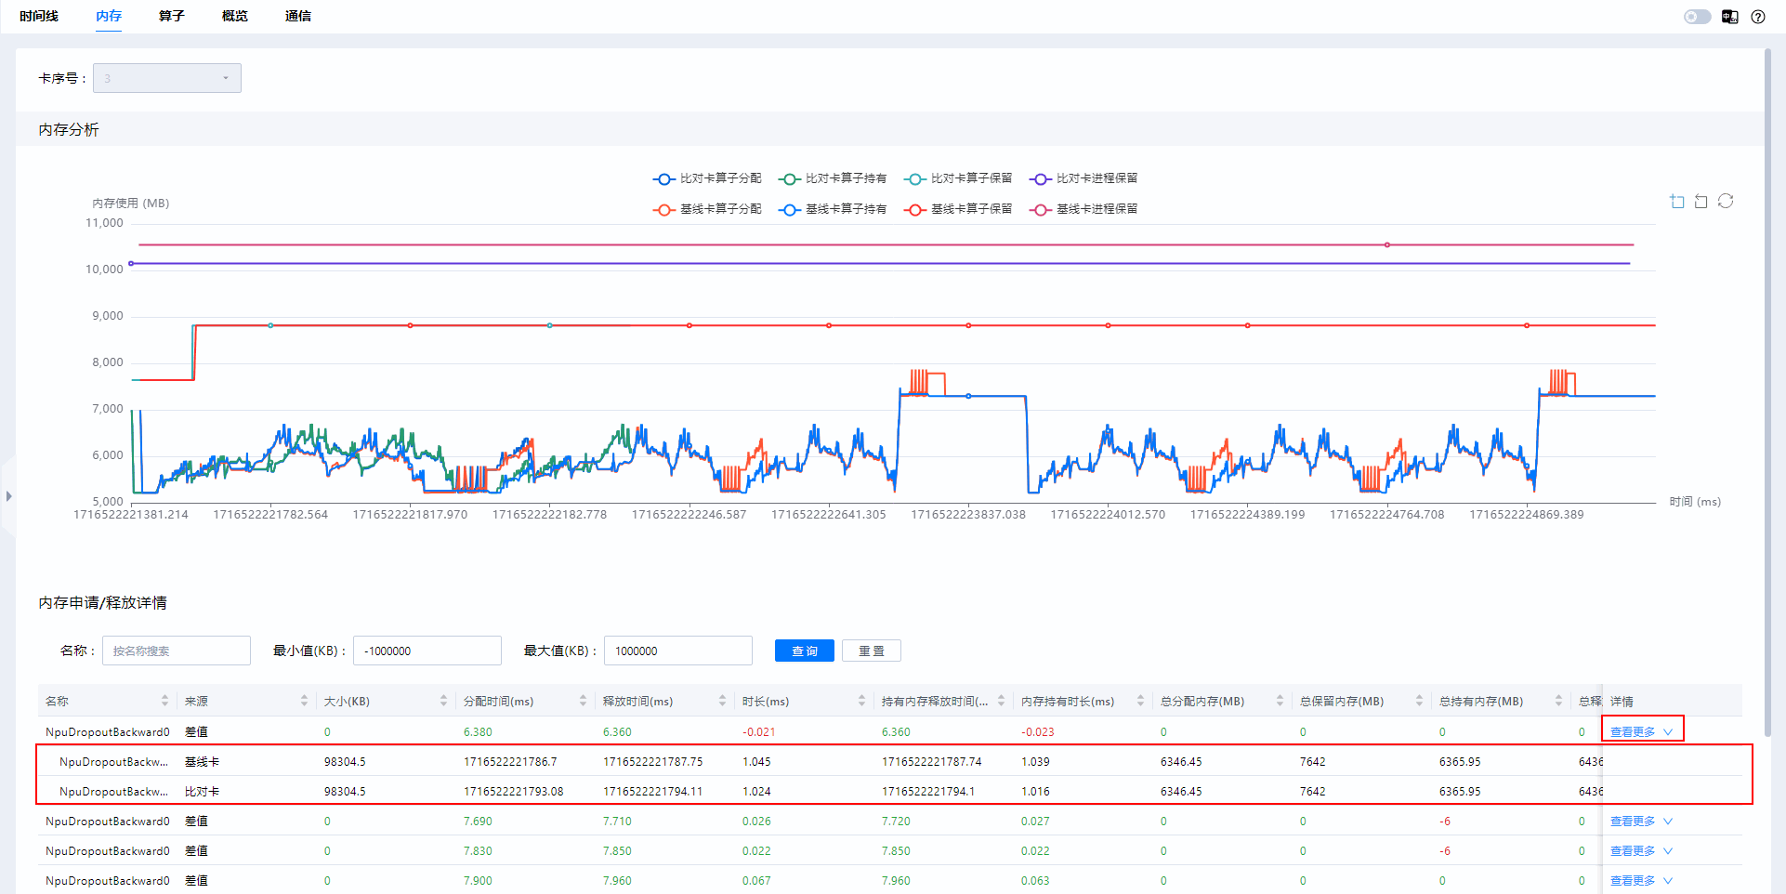Open the 时间线 tab

[39, 16]
